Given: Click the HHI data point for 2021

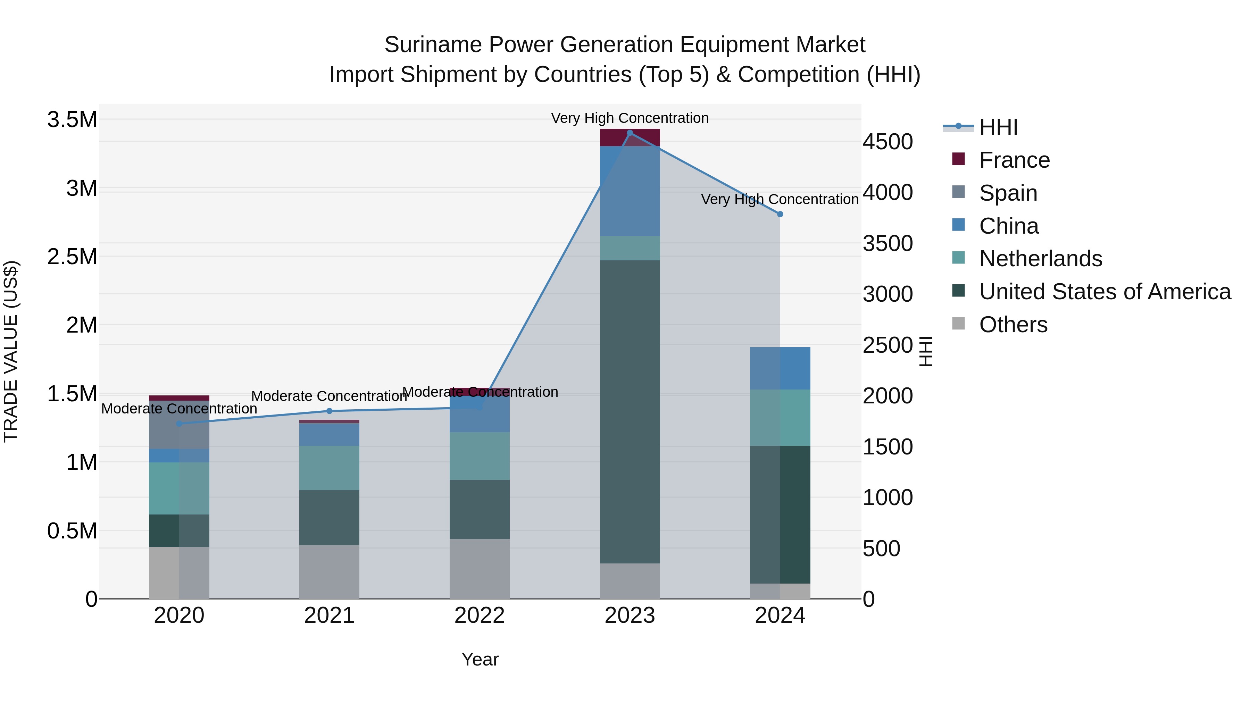Looking at the screenshot, I should [x=330, y=411].
